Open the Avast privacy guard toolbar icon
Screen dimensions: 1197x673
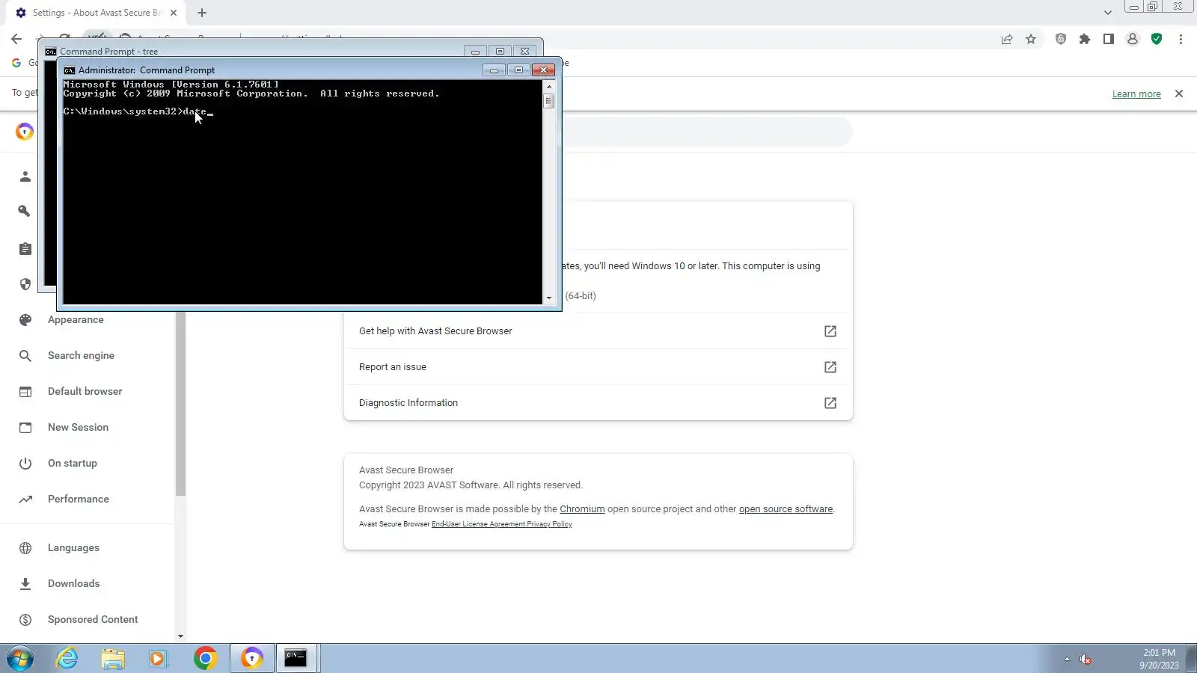click(1061, 39)
